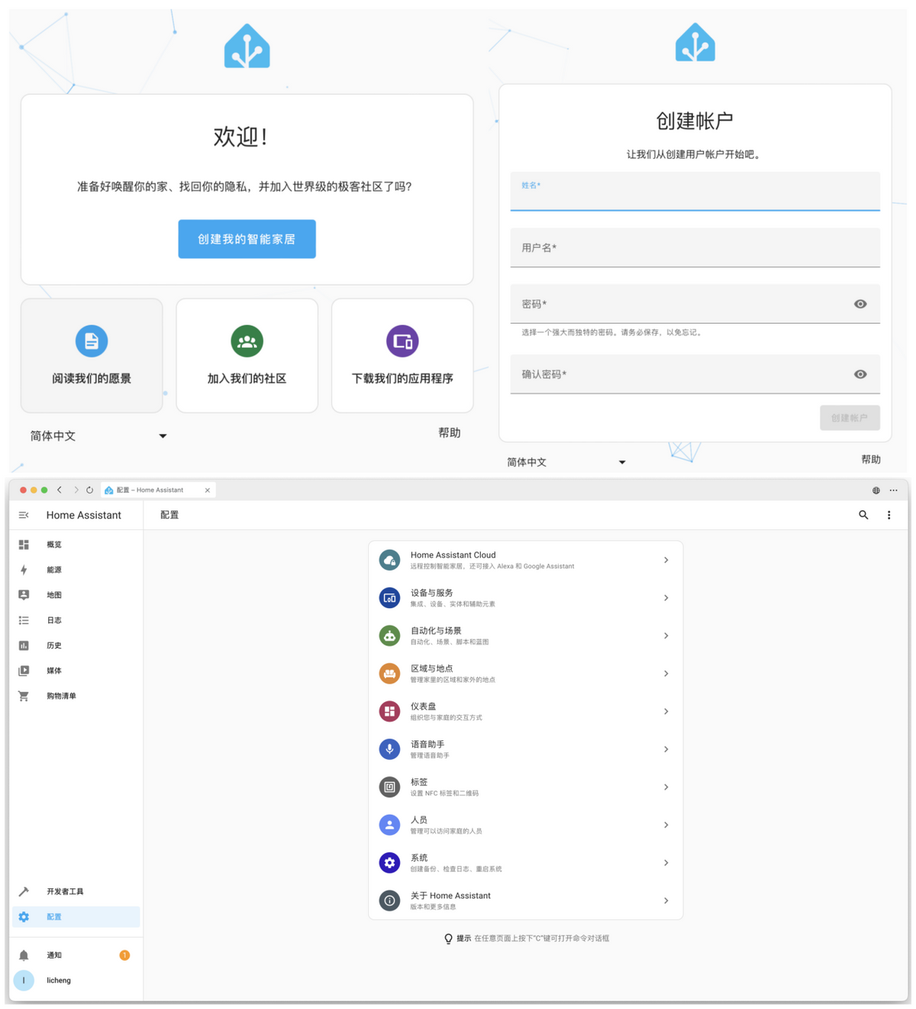Click the document icon on 阅读我们的愿景 card

pyautogui.click(x=92, y=341)
